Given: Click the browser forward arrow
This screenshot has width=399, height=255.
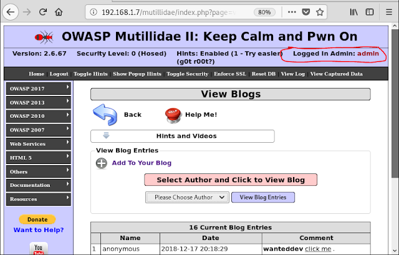Looking at the screenshot, I should (x=27, y=12).
